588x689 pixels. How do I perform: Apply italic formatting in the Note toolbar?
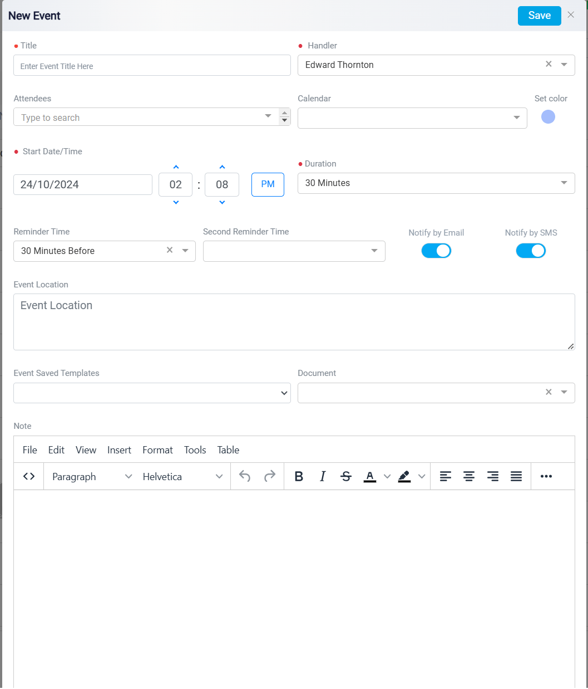(323, 476)
